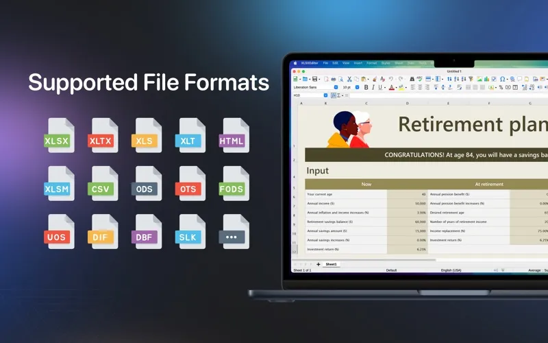Click the 'English (USA)' status bar entry

451,270
